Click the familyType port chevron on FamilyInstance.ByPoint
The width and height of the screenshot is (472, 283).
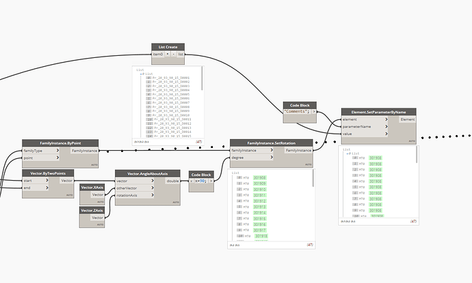[57, 150]
